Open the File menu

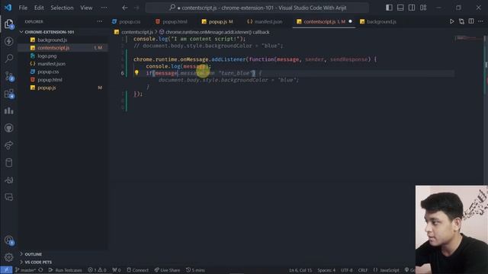23,8
